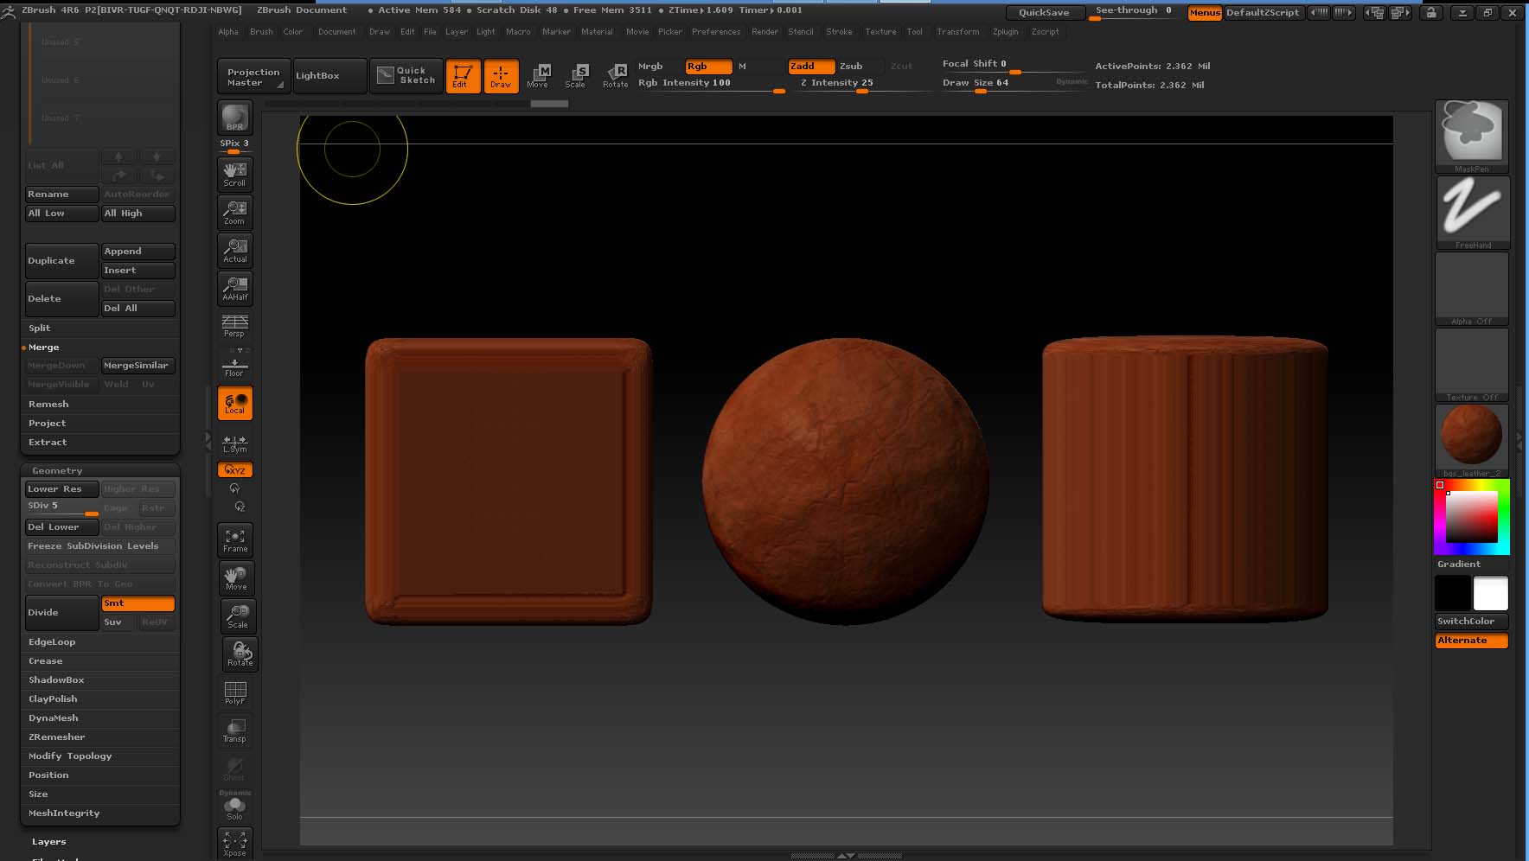The image size is (1529, 861).
Task: Turn off Smt smoothing next to Divide
Action: [x=138, y=603]
